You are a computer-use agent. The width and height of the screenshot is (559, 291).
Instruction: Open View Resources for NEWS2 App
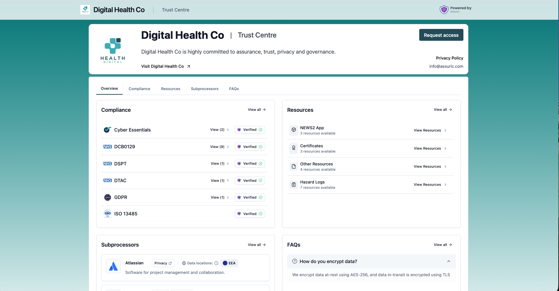pos(430,130)
